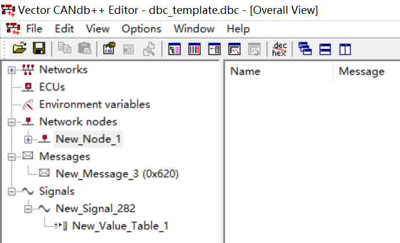Expand the Networks tree node

pyautogui.click(x=12, y=70)
